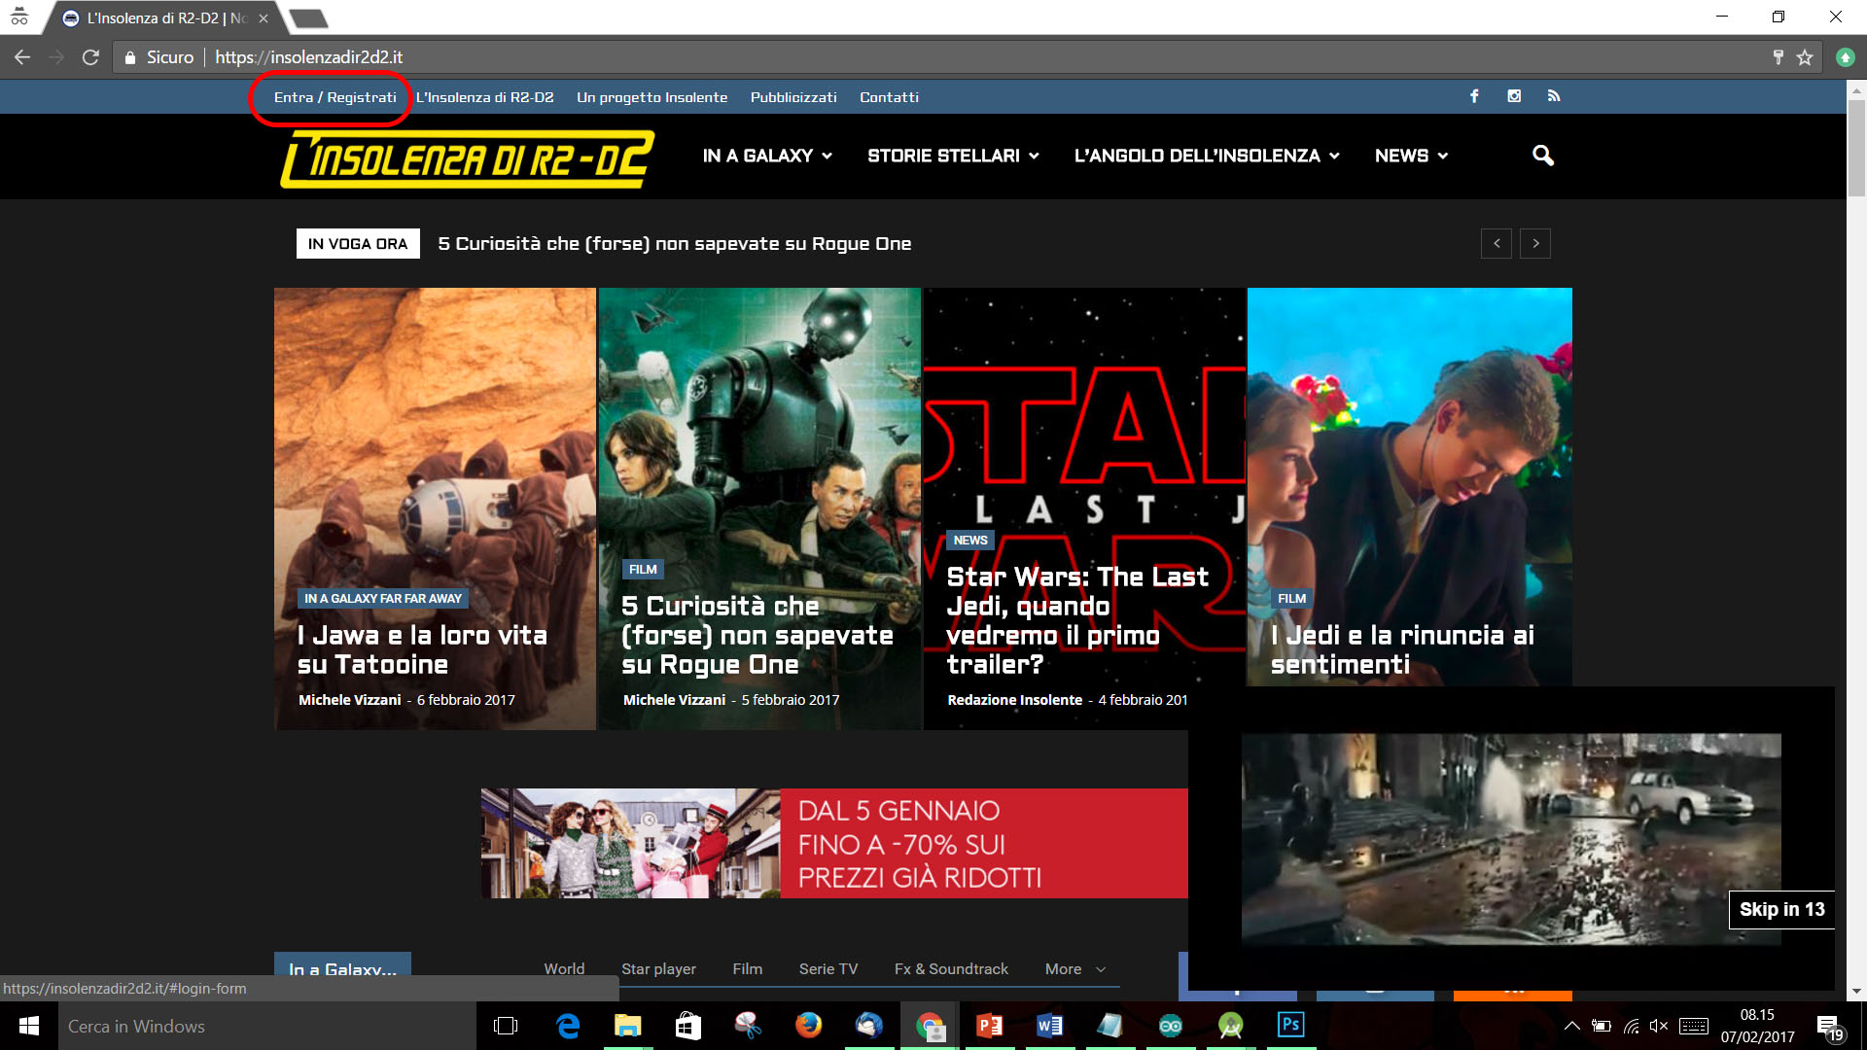Open article I Jawa e la loro vita
The width and height of the screenshot is (1867, 1050).
click(x=422, y=649)
